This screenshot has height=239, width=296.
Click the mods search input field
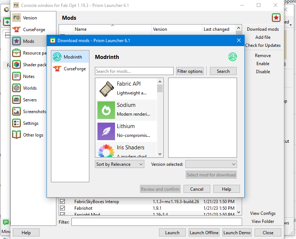134,71
